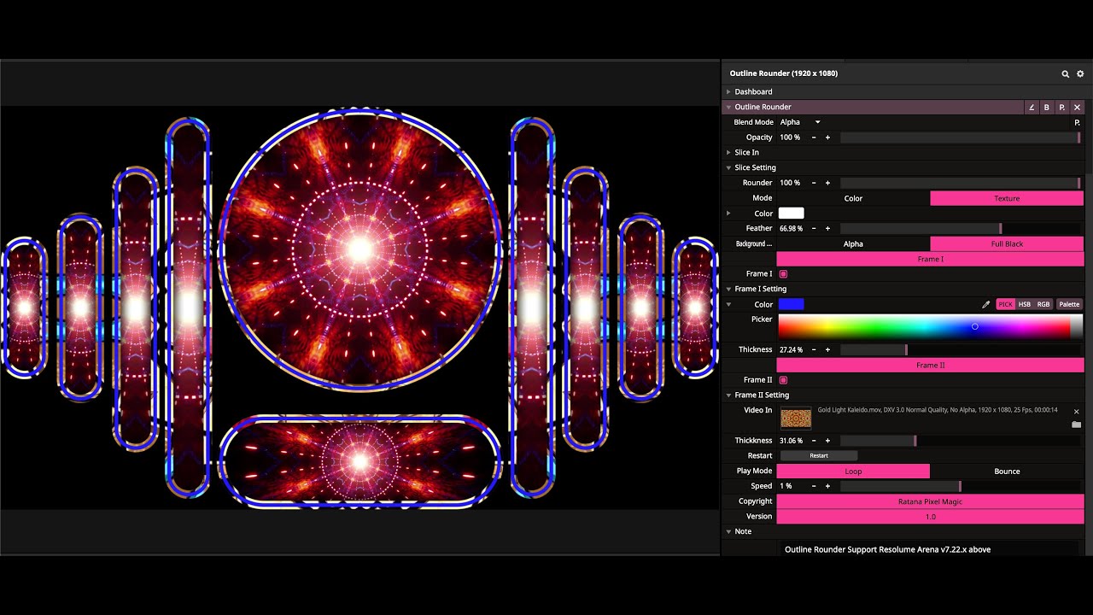Activate the eyedropper color picker tool
The image size is (1093, 615).
tap(986, 304)
